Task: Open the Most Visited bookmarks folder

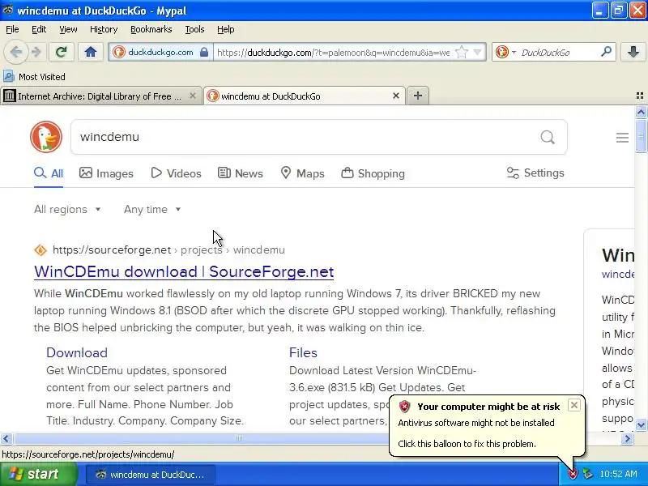Action: pos(34,77)
